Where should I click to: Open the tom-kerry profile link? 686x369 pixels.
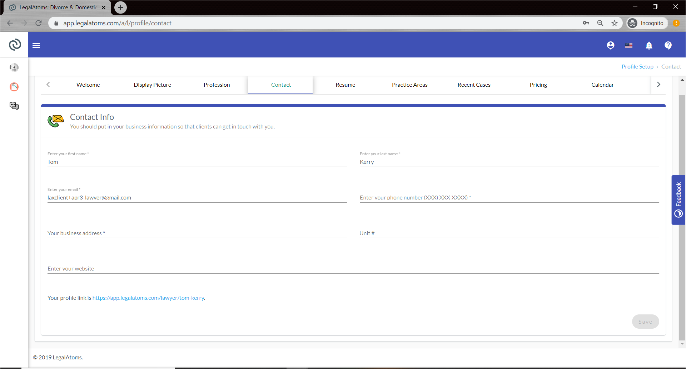tap(148, 298)
